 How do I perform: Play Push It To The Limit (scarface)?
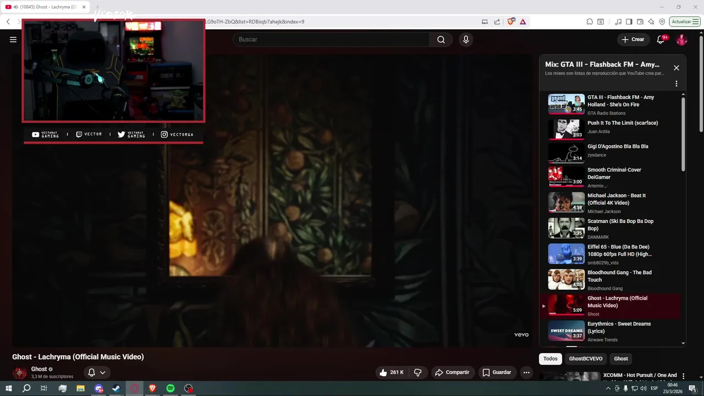610,129
